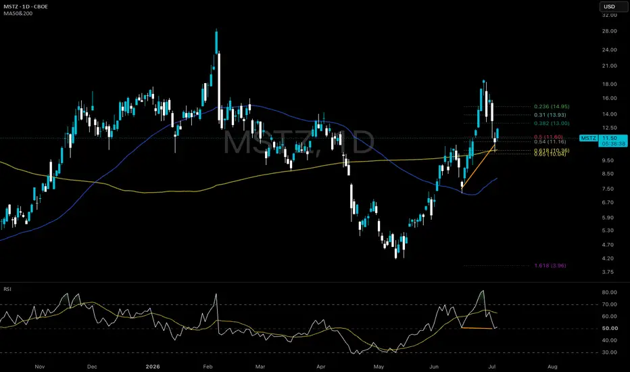Click May on the time axis

coord(379,367)
